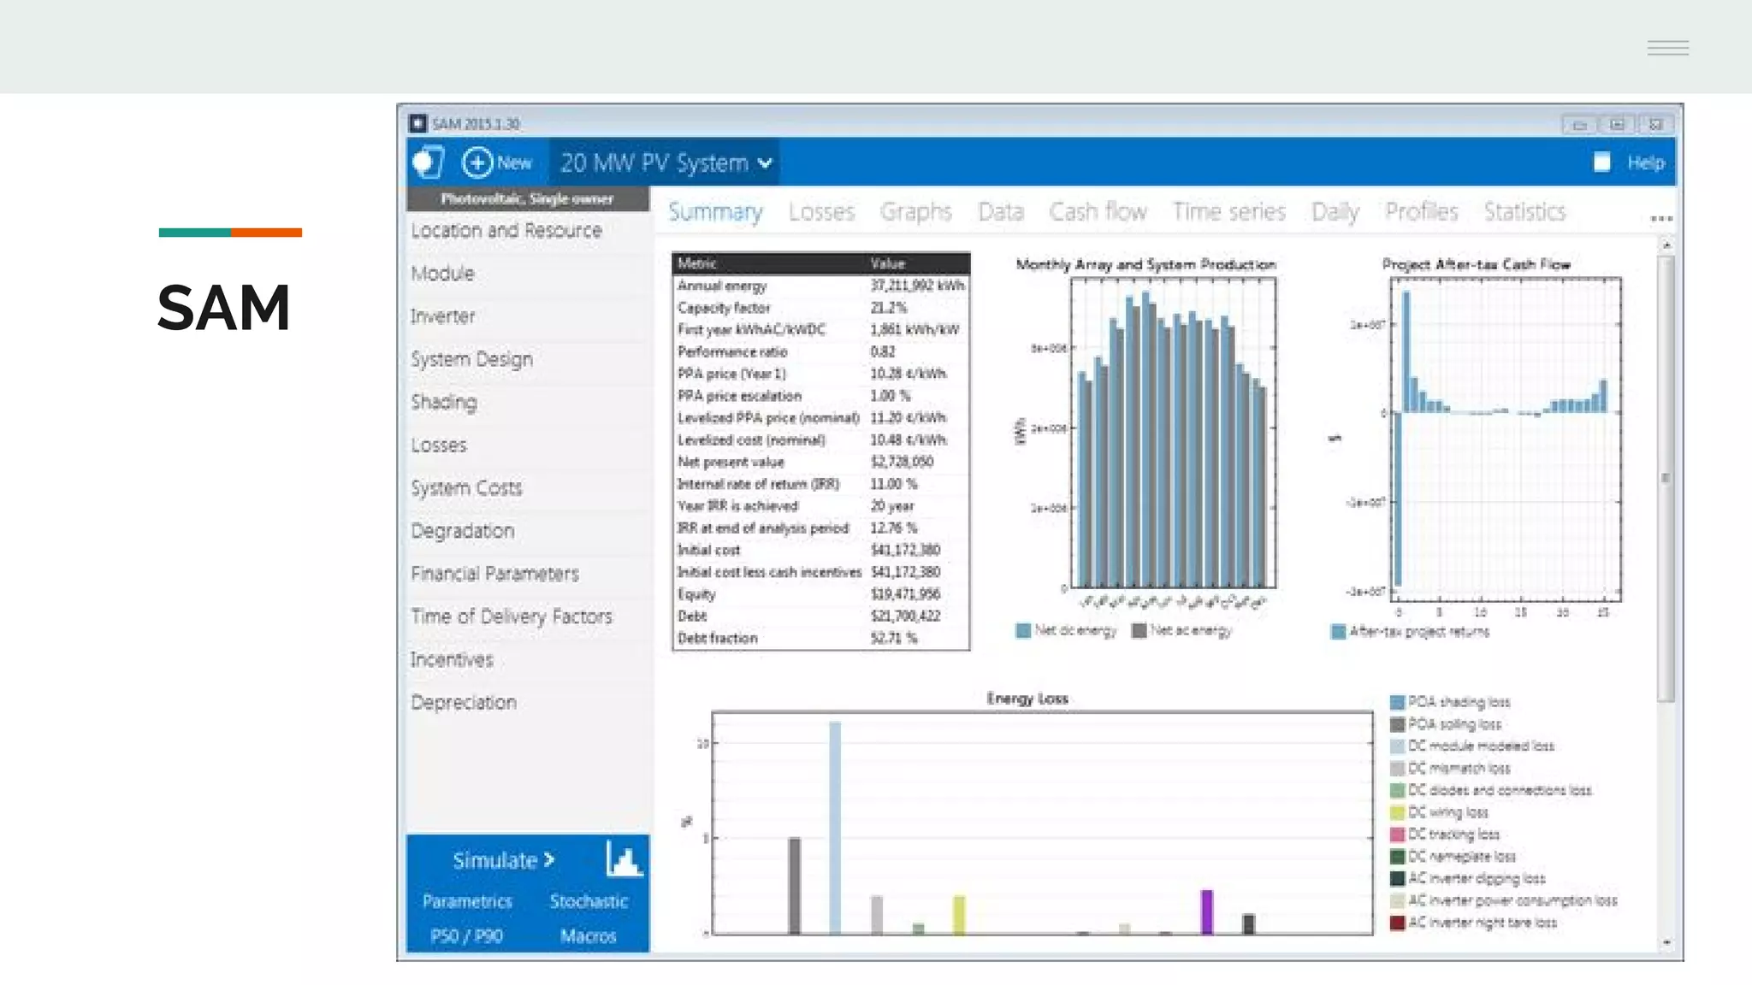The width and height of the screenshot is (1752, 985).
Task: Click the Help link in header
Action: pos(1645,162)
